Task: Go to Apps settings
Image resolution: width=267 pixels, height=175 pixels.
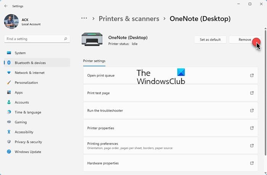Action: [x=18, y=93]
